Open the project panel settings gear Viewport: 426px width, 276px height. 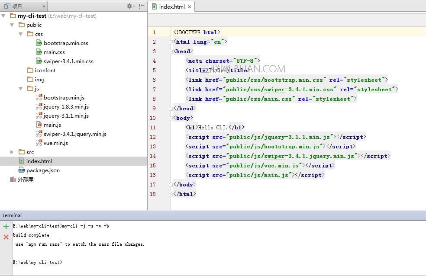[x=130, y=6]
